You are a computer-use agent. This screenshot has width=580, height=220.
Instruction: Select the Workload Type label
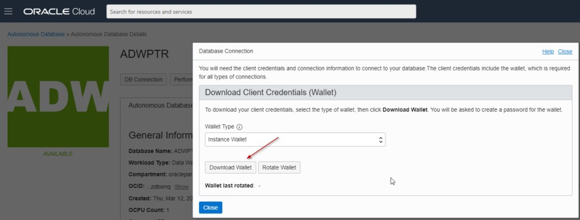(x=149, y=162)
